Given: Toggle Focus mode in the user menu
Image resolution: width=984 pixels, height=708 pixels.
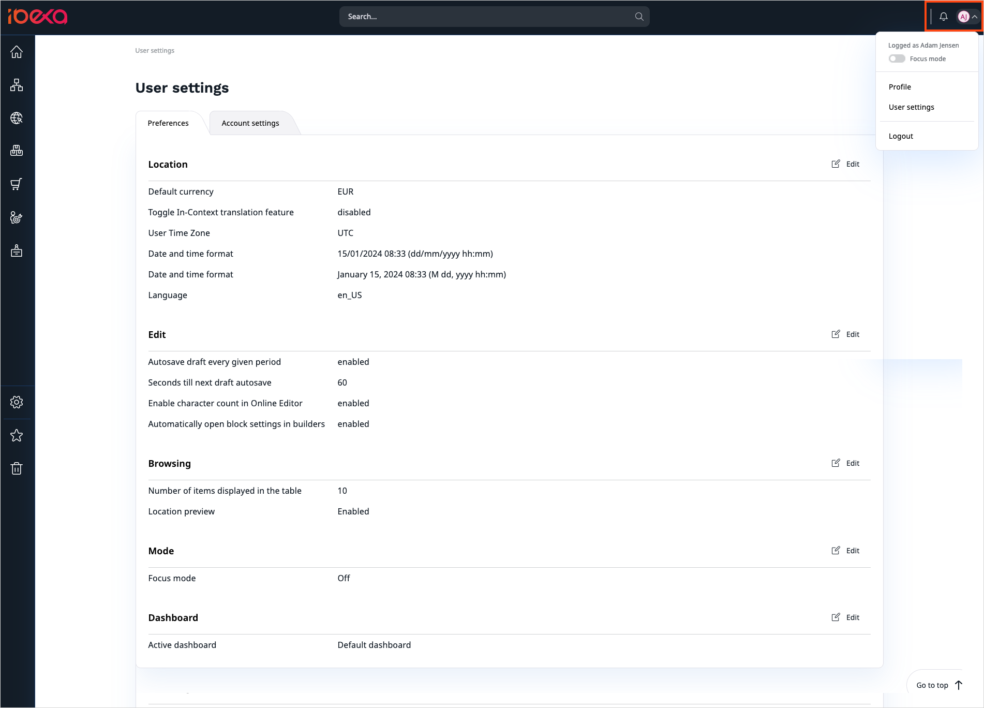Looking at the screenshot, I should click(x=897, y=58).
